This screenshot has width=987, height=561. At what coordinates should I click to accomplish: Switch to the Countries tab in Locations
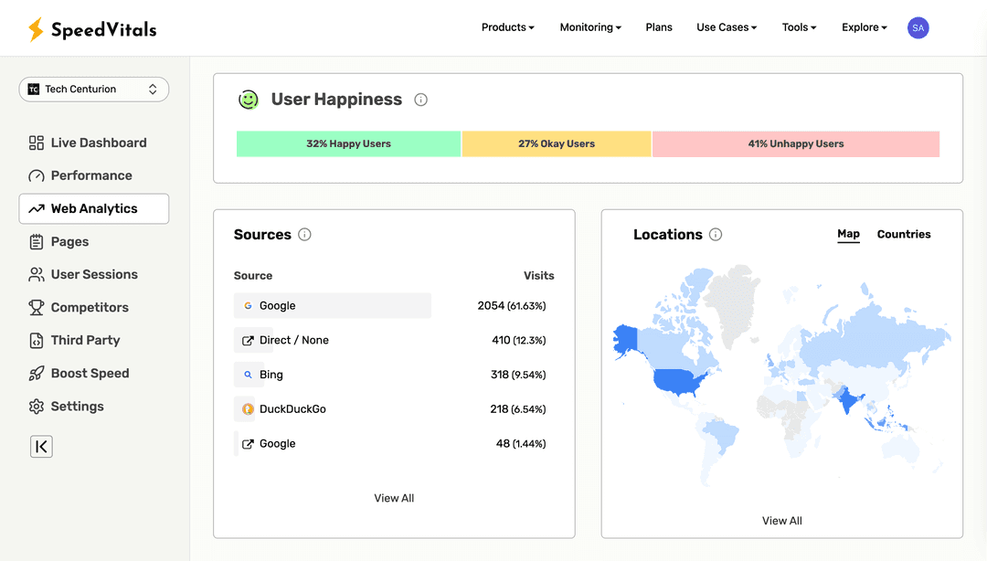coord(903,234)
